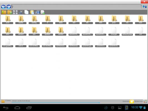Viewport: 148px width, 111px height.
Task: Click the copy files icon
Action: (x=26, y=12)
